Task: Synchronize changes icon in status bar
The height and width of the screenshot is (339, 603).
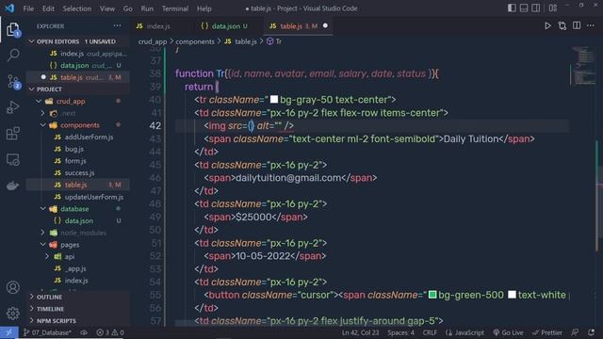Action: coord(84,332)
